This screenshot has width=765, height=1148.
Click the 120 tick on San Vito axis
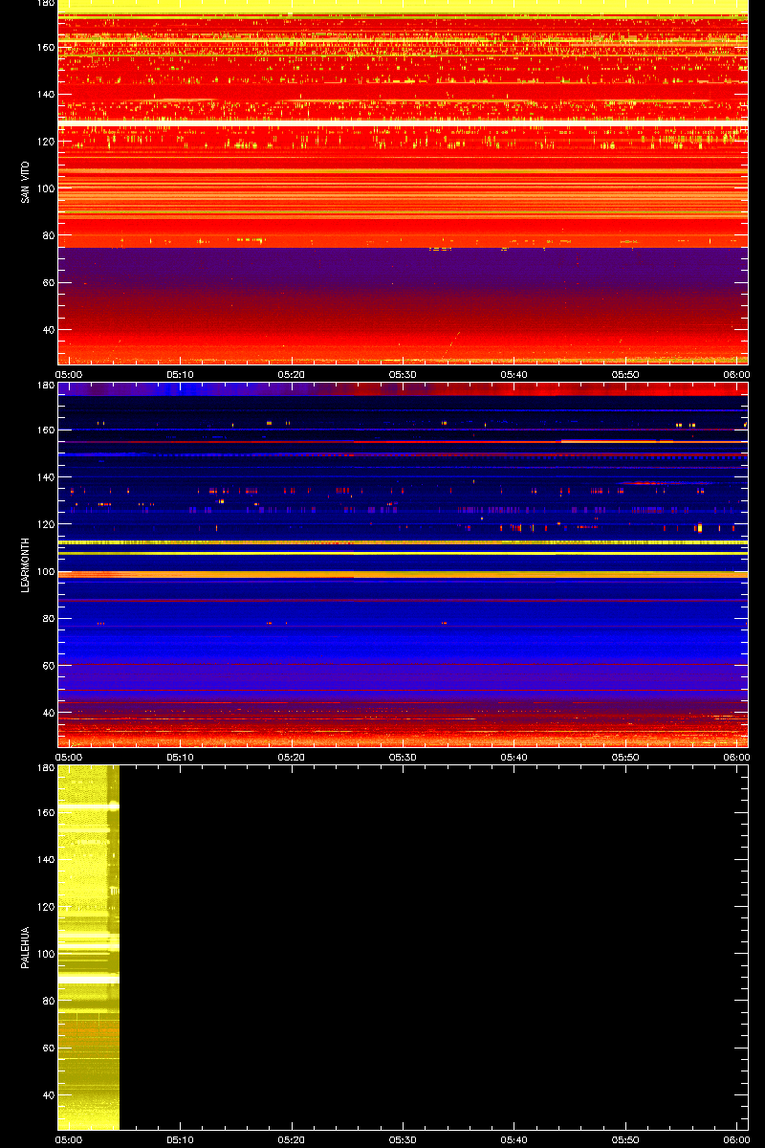(45, 141)
